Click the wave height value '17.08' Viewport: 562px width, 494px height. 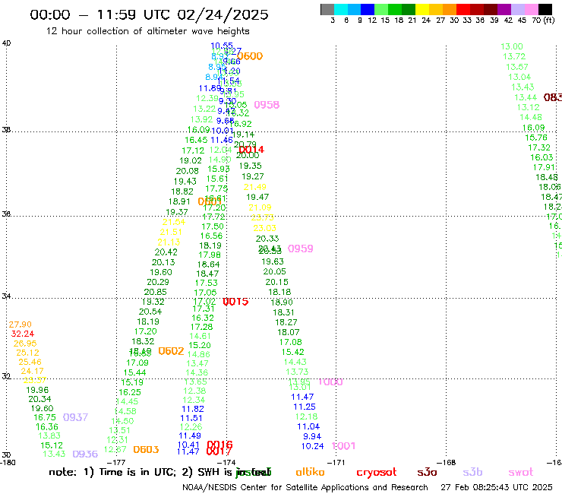point(290,342)
